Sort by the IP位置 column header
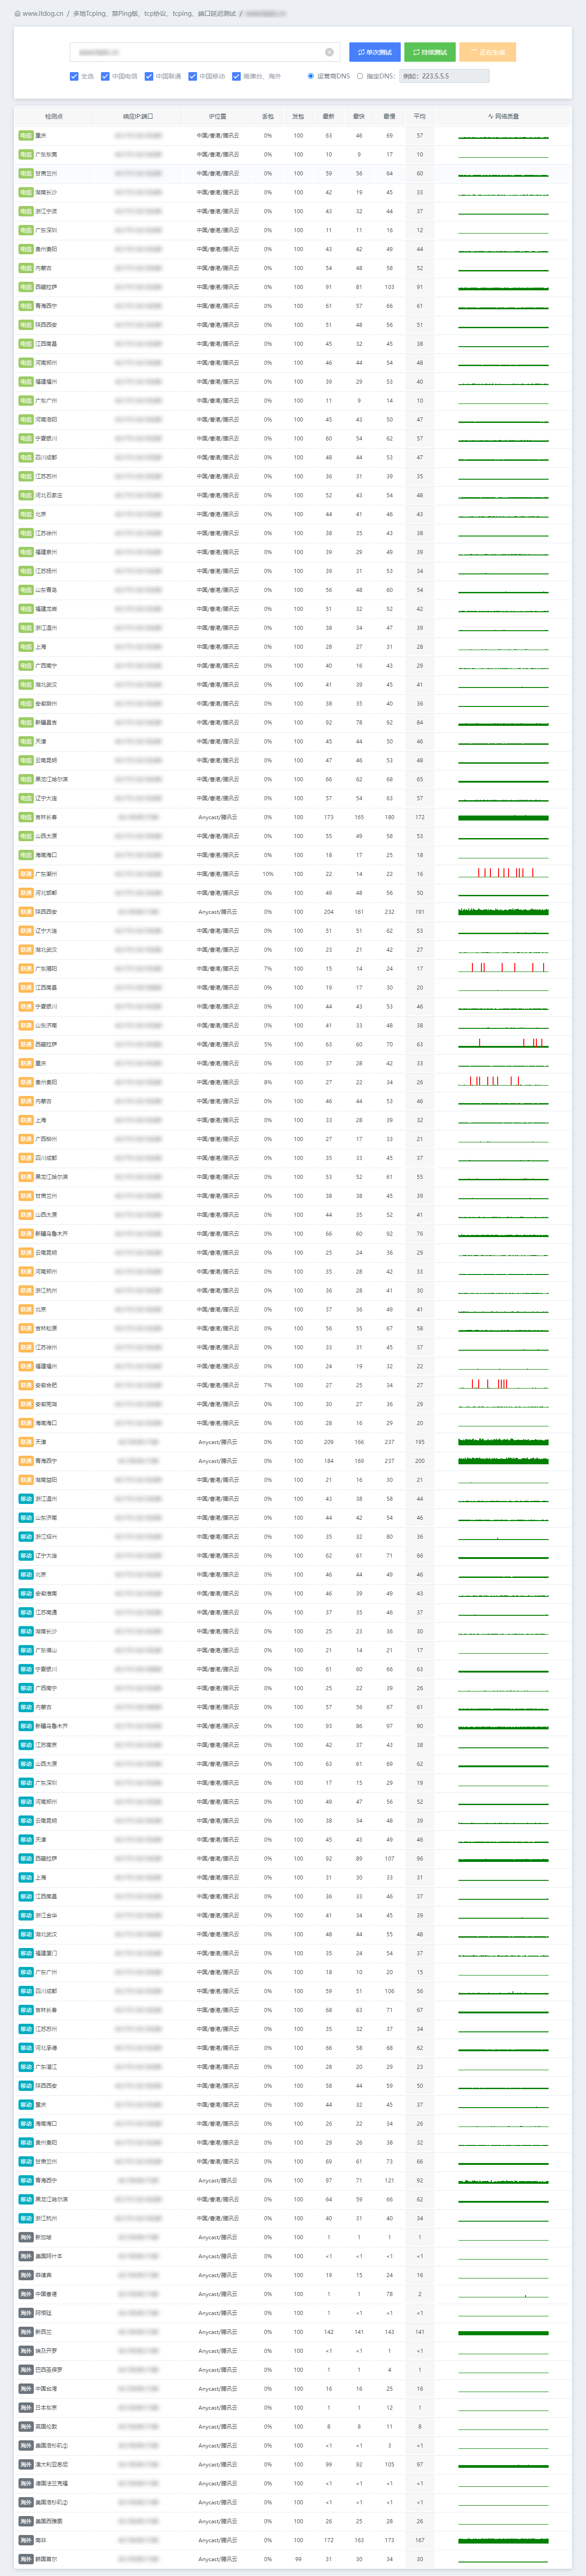 (218, 116)
